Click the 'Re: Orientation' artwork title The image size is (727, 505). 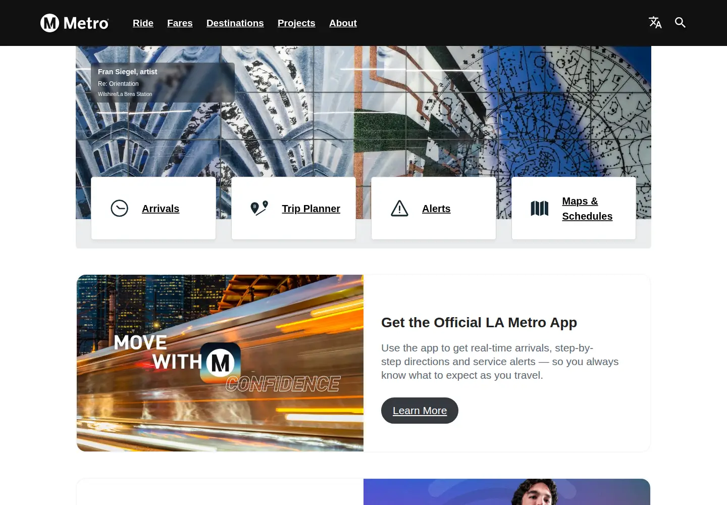pos(118,84)
